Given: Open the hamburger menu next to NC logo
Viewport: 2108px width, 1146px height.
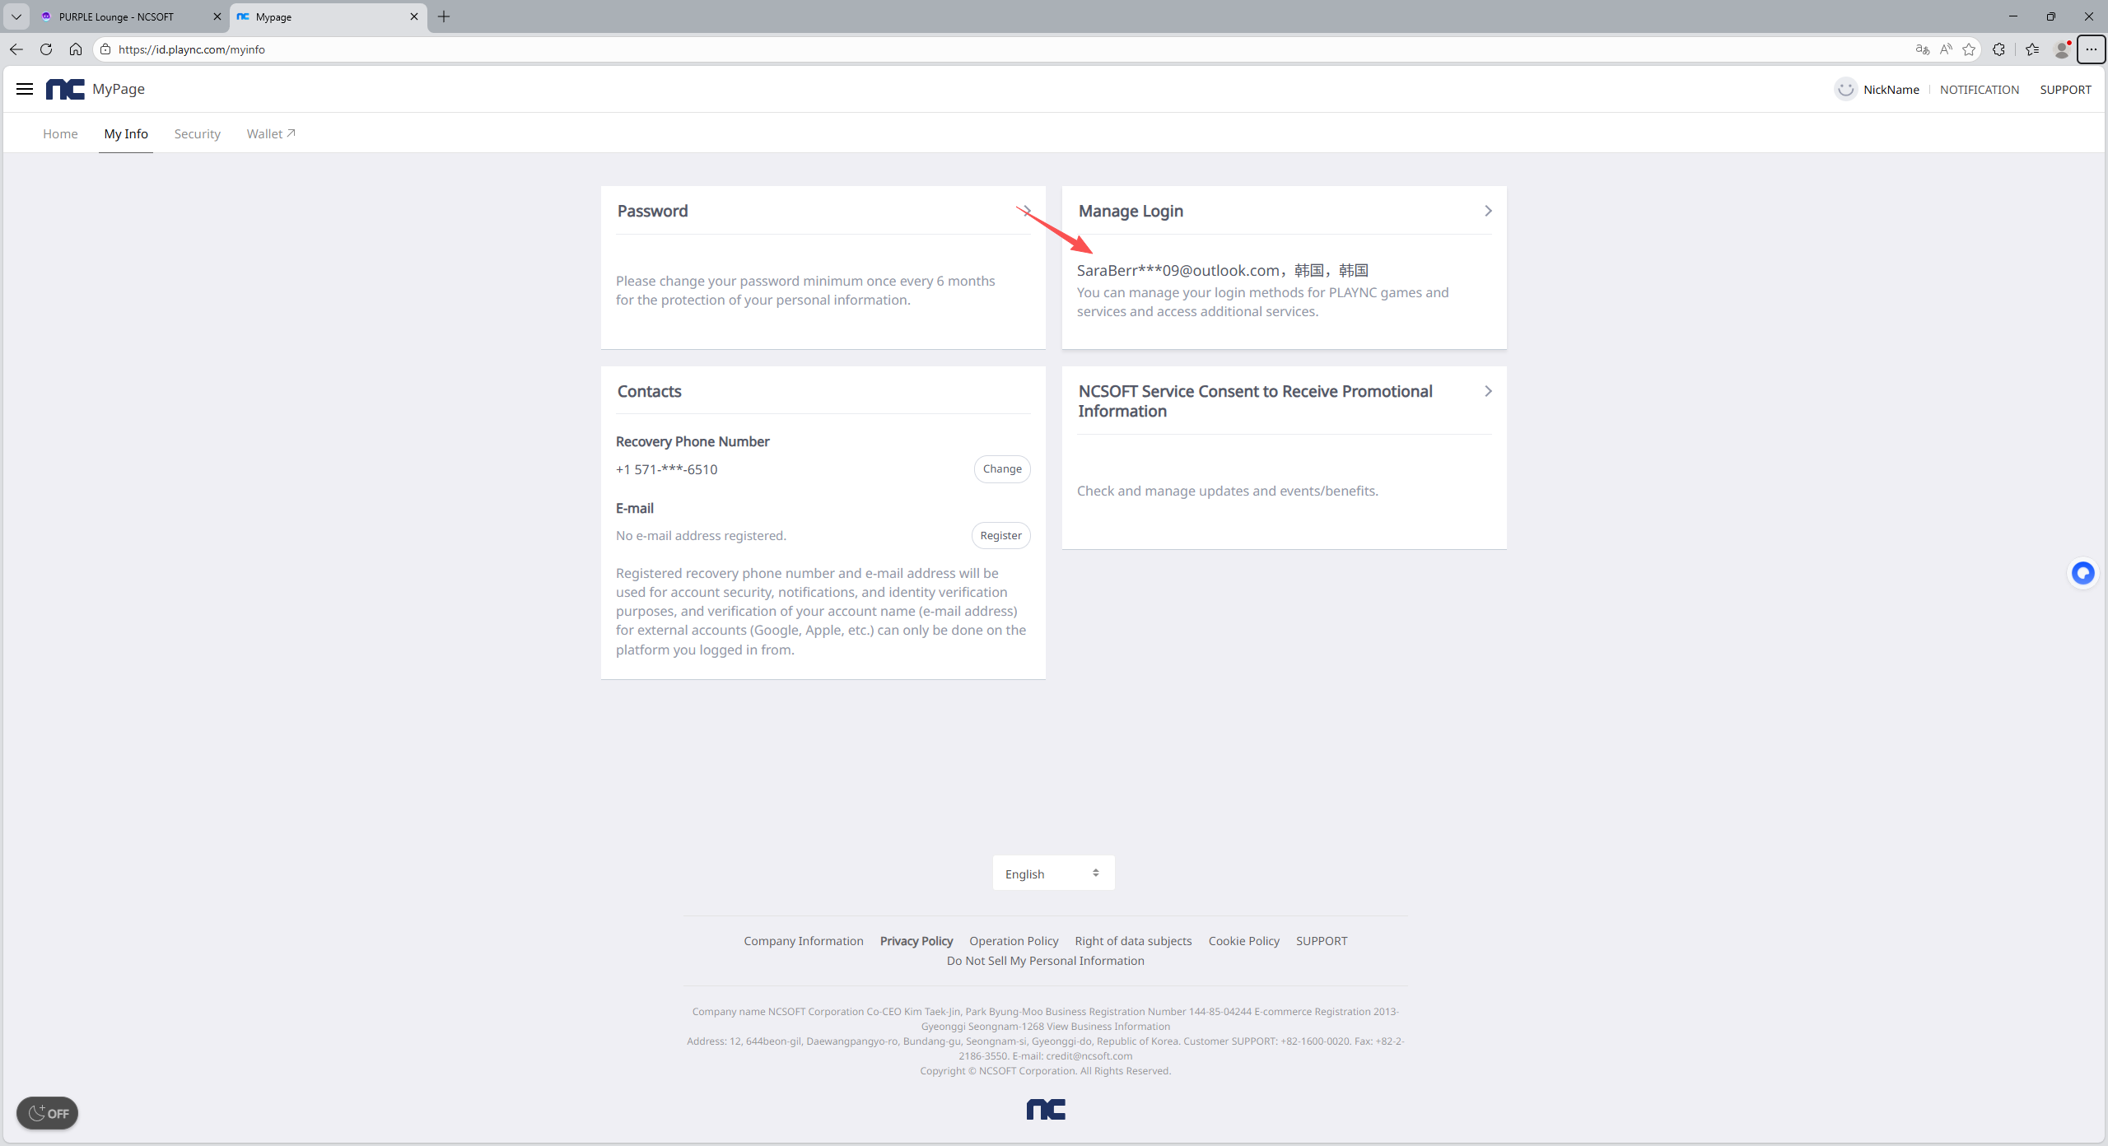Looking at the screenshot, I should point(25,89).
